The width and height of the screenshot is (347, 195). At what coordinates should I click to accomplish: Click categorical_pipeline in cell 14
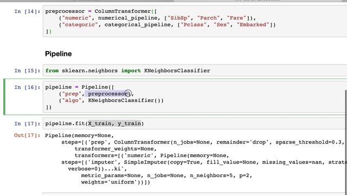coord(137,24)
